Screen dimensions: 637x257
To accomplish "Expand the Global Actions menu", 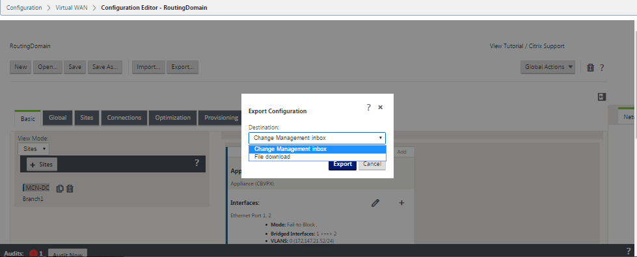I will coord(548,67).
